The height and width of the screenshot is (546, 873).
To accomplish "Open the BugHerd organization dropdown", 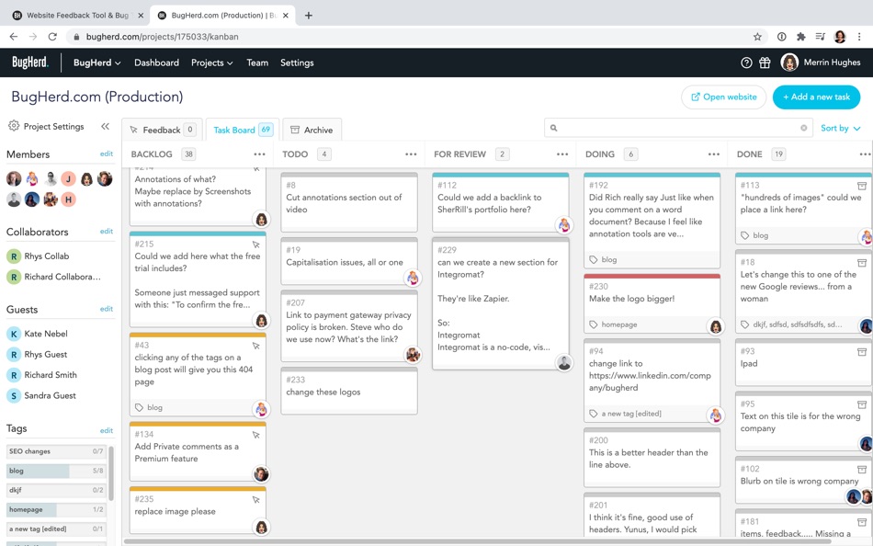I will [96, 63].
